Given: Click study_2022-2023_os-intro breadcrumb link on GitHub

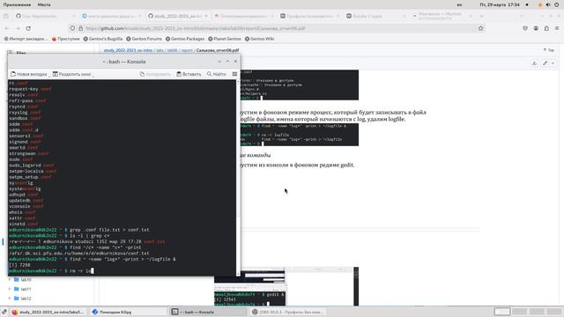Looking at the screenshot, I should tap(128, 50).
